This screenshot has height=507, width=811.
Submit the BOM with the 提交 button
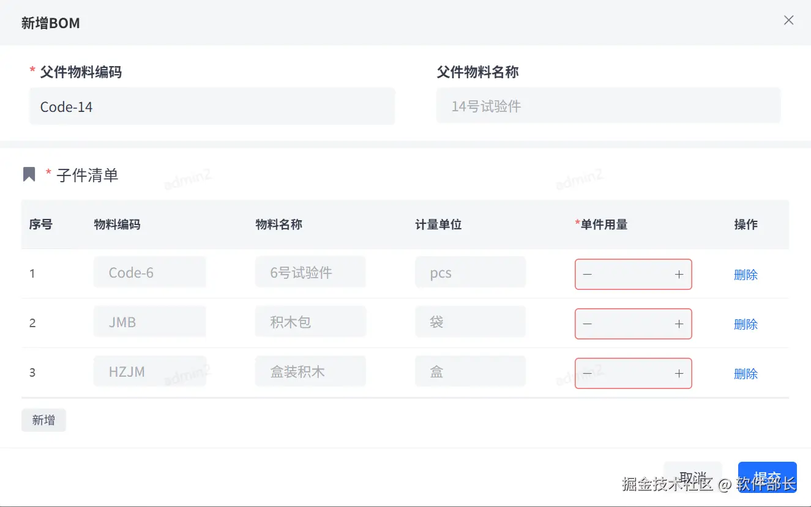point(767,477)
